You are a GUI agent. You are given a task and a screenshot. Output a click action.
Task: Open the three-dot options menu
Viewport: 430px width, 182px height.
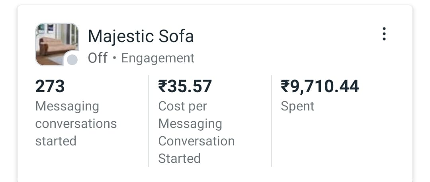tap(384, 34)
